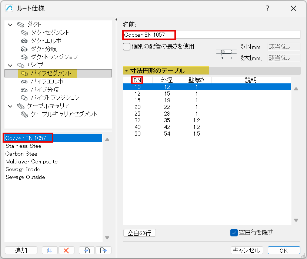Click the export specification icon button

103,250
